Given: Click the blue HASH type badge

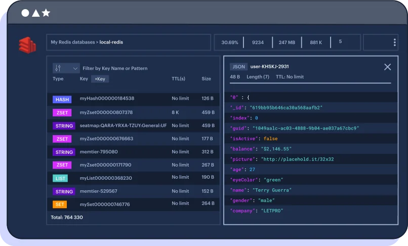Looking at the screenshot, I should click(x=63, y=99).
